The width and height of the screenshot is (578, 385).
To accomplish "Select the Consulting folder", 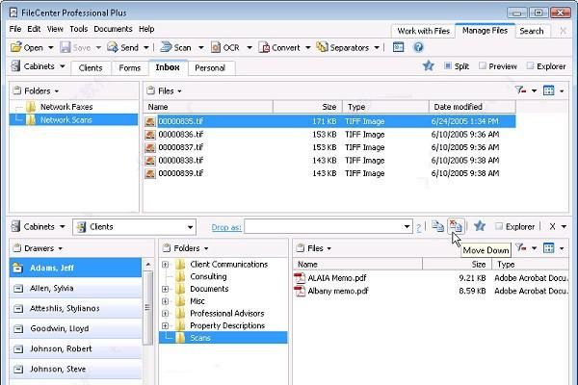I will click(208, 276).
